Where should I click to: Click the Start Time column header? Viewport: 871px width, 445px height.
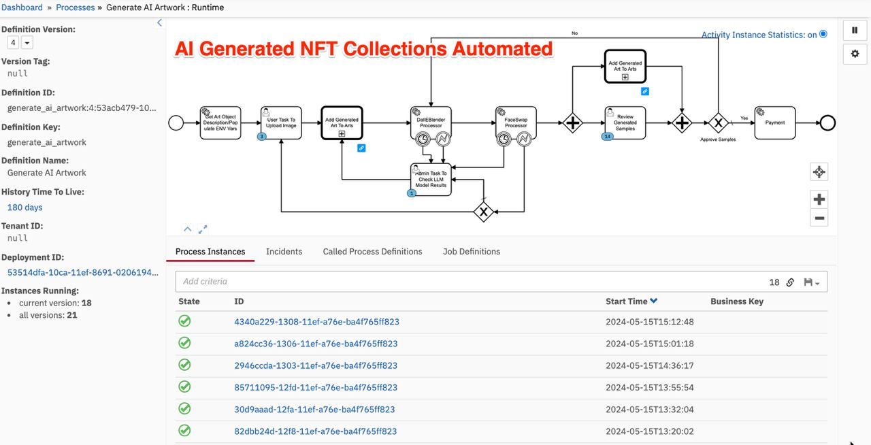point(627,301)
